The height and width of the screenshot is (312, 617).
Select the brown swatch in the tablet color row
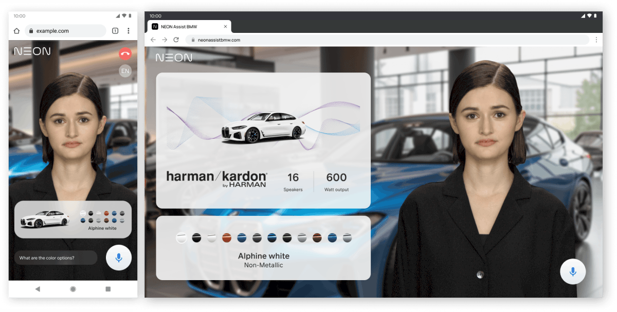317,237
